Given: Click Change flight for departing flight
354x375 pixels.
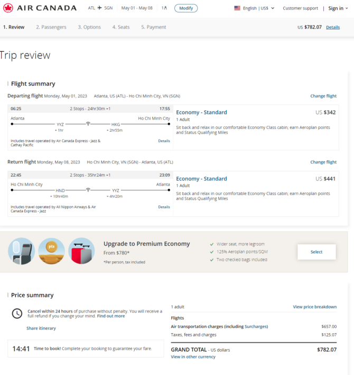Looking at the screenshot, I should click(x=323, y=96).
